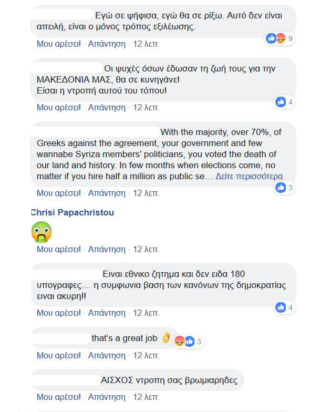The image size is (310, 412).
Task: Click the like reaction icon with count 4 on ΜΑΚΕΔΟΝΙΑ comment
Action: [281, 102]
